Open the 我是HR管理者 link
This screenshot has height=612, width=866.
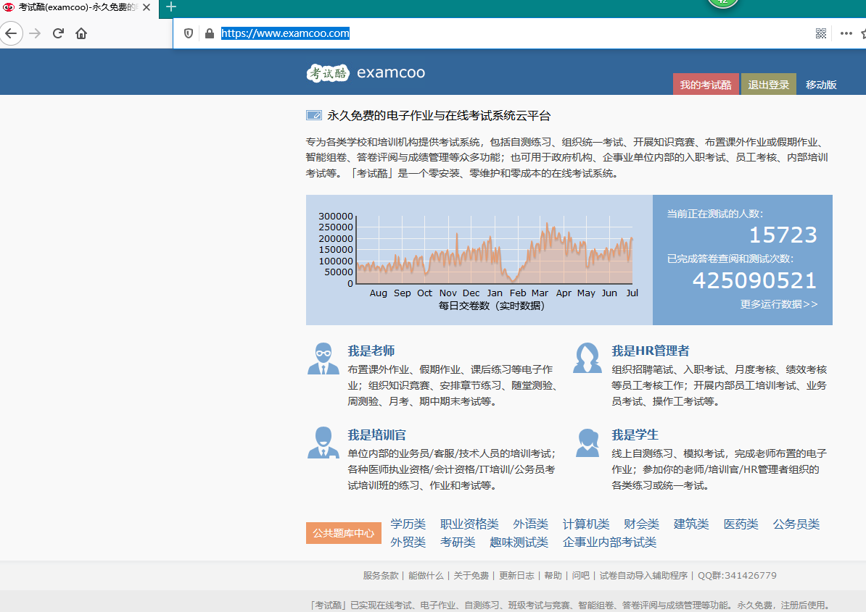(x=650, y=351)
